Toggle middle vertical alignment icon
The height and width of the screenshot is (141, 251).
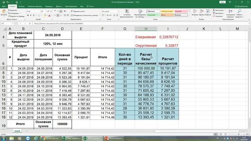pos(58,11)
